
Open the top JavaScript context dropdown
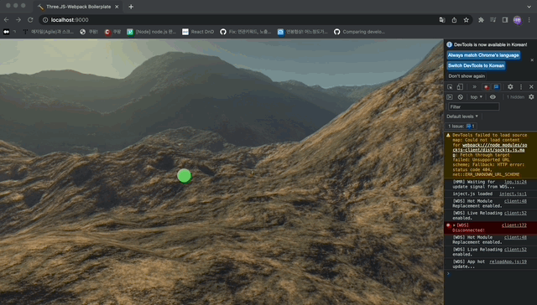[476, 97]
